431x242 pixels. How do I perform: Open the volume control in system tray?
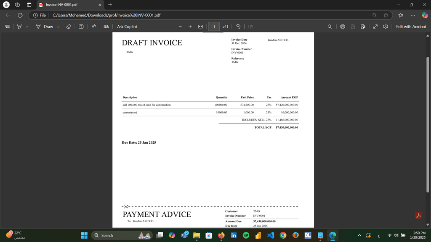(396, 235)
